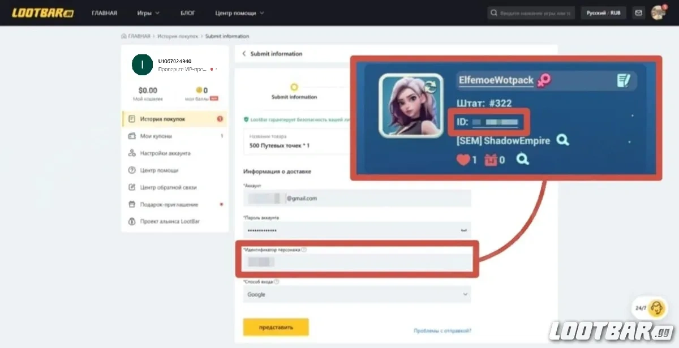The width and height of the screenshot is (679, 348).
Task: Open the Способ входа Google dropdown
Action: (x=356, y=294)
